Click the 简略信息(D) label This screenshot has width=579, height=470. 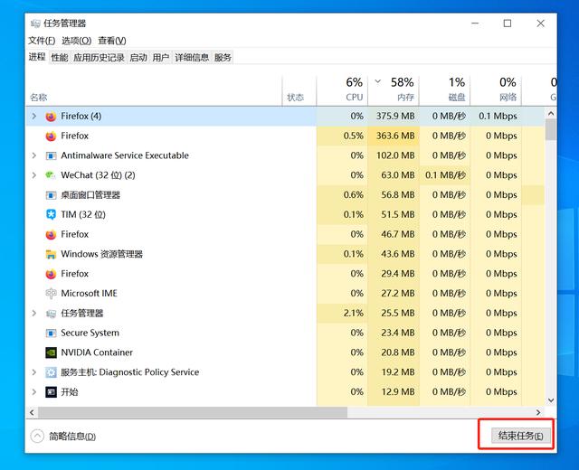72,437
